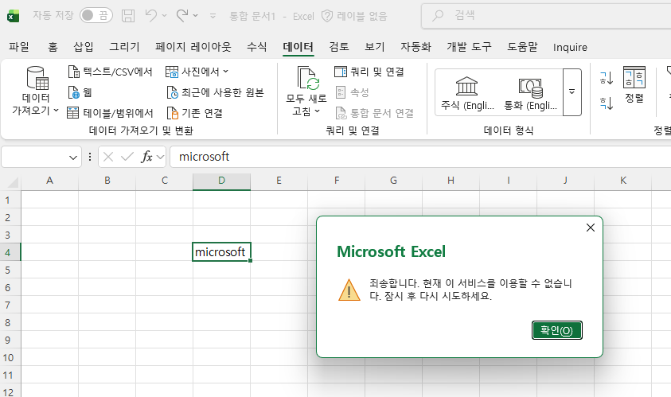The image size is (671, 397).
Task: Open the 데이터 가져오기 dropdown button
Action: click(x=36, y=91)
